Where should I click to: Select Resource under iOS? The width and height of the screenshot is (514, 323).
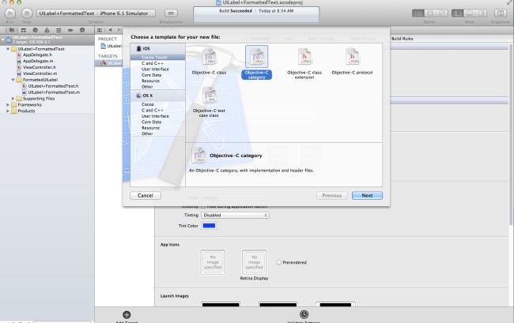tap(150, 81)
